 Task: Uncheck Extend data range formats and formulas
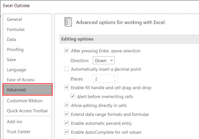click(x=67, y=114)
